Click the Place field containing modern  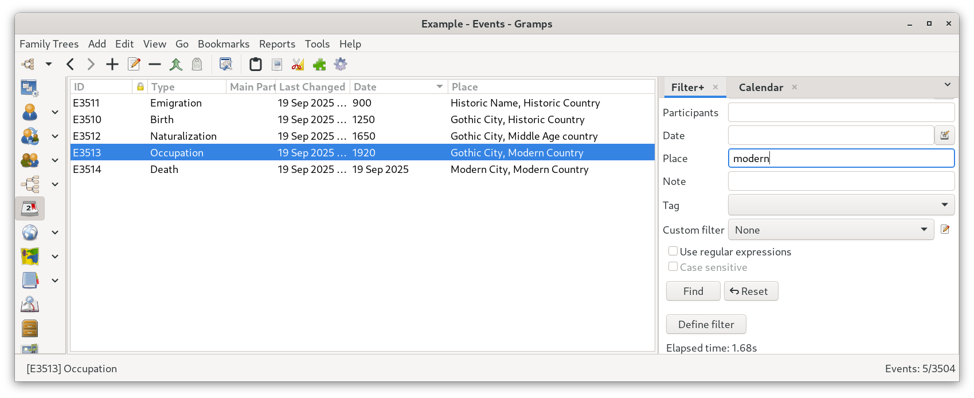pos(841,158)
